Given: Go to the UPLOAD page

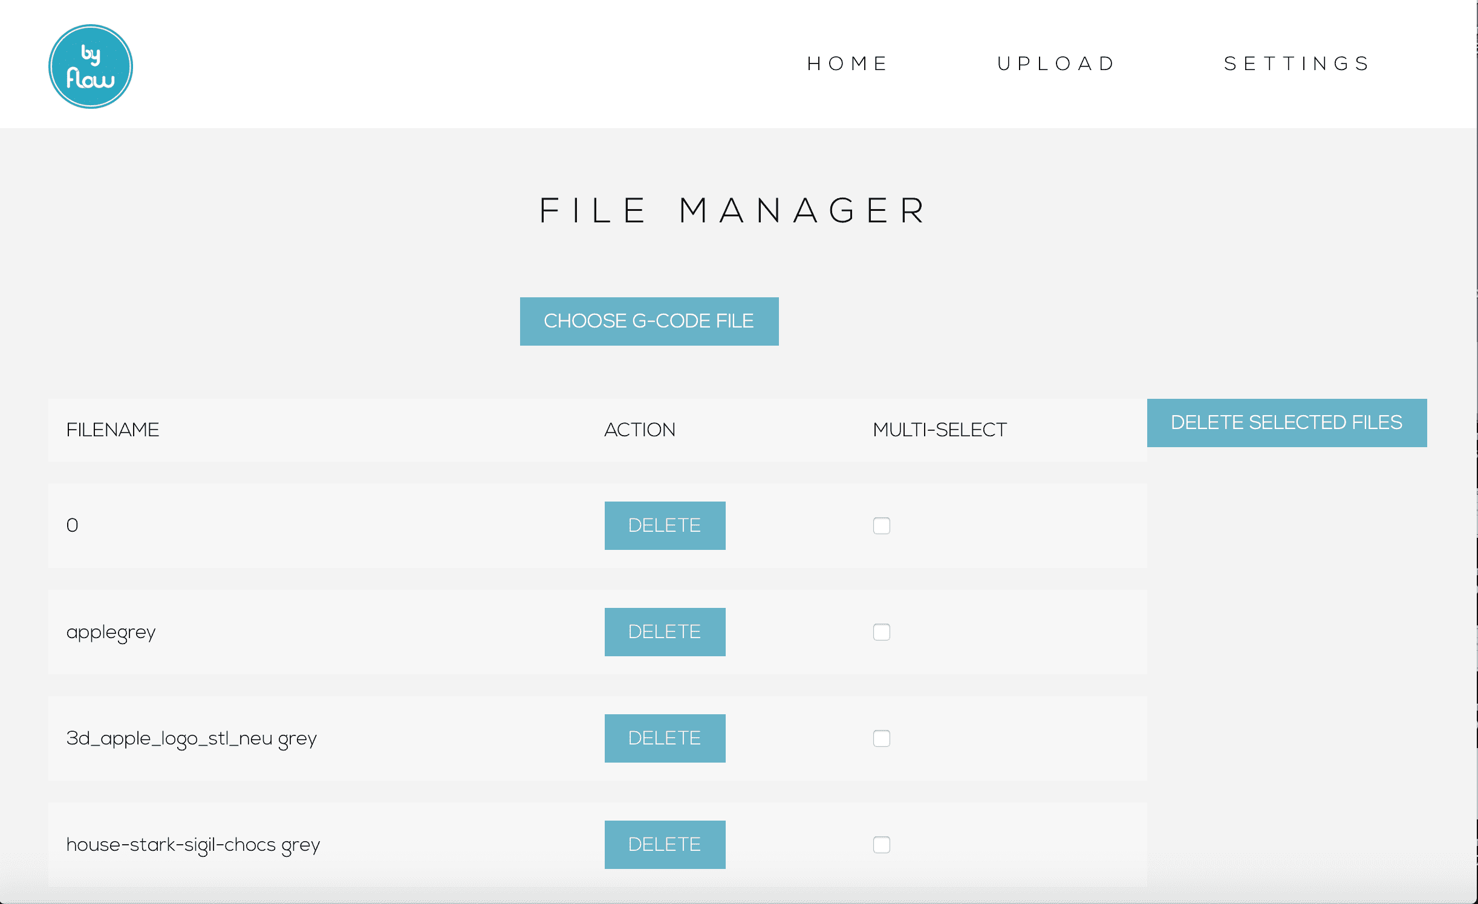Looking at the screenshot, I should tap(1056, 63).
